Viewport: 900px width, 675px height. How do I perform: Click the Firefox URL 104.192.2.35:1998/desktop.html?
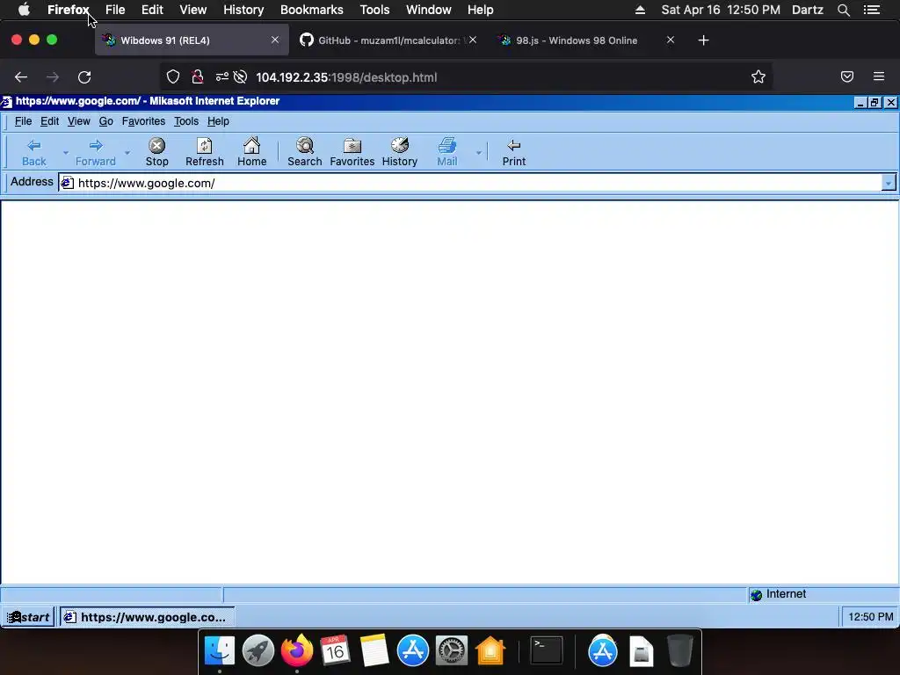click(x=346, y=77)
